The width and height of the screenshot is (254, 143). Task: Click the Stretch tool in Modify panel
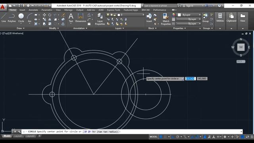44,24
